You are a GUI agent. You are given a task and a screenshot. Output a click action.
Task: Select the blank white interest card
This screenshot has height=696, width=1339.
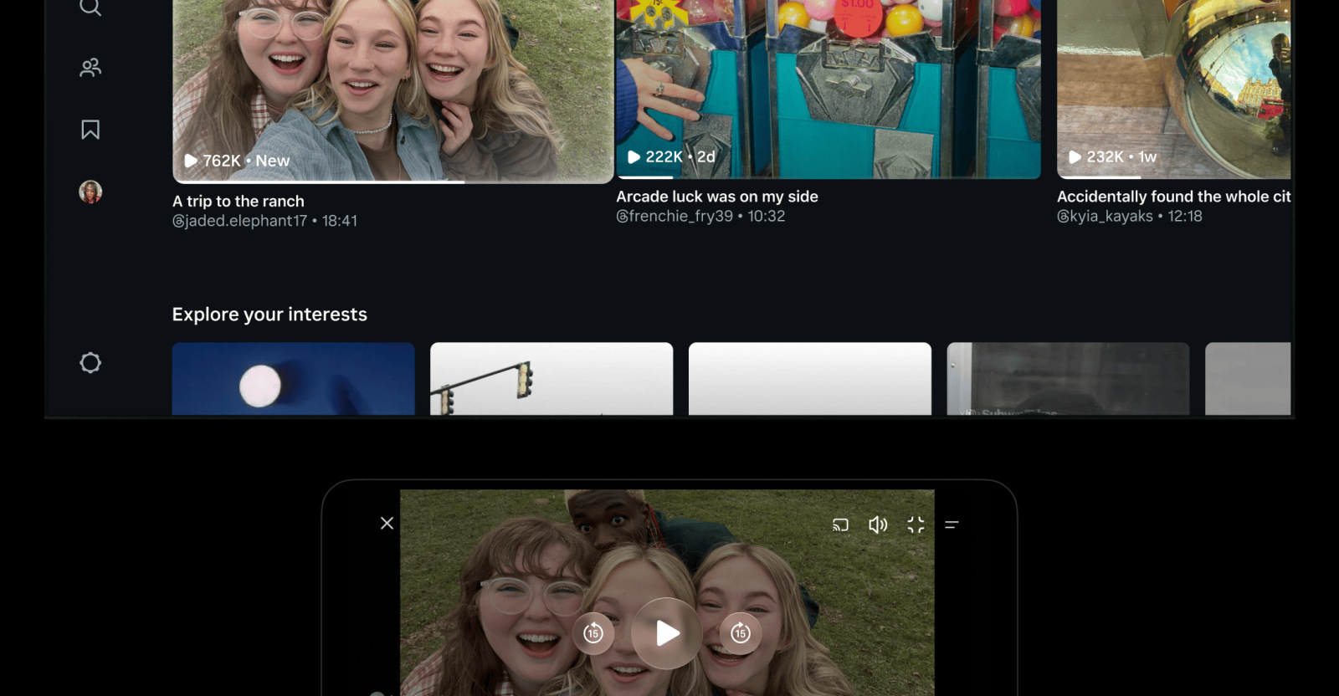click(810, 378)
